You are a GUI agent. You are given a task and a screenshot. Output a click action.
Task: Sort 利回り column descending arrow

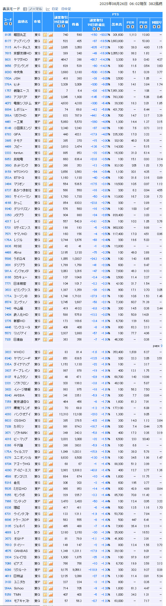(158, 27)
